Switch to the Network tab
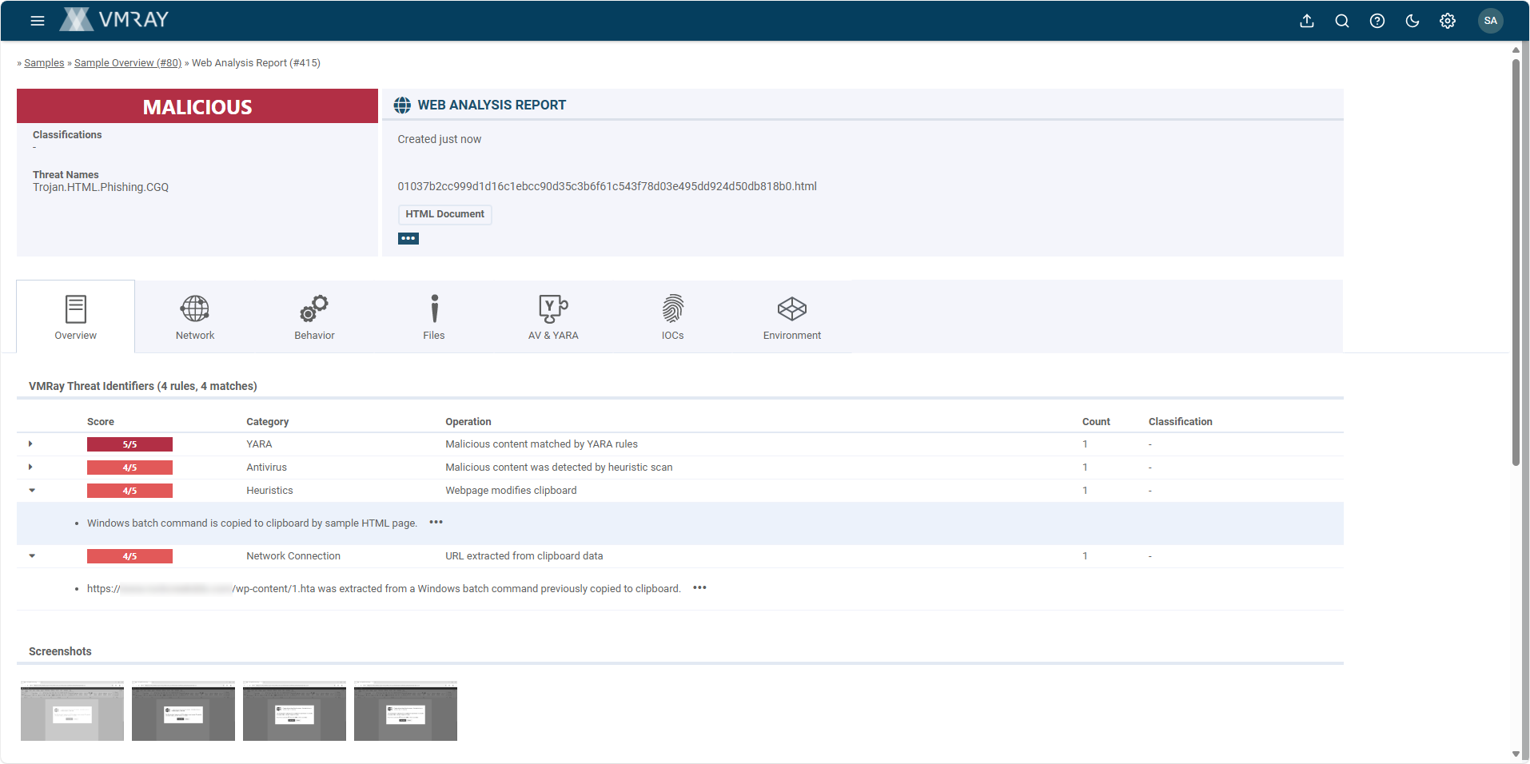This screenshot has height=764, width=1530. click(195, 316)
